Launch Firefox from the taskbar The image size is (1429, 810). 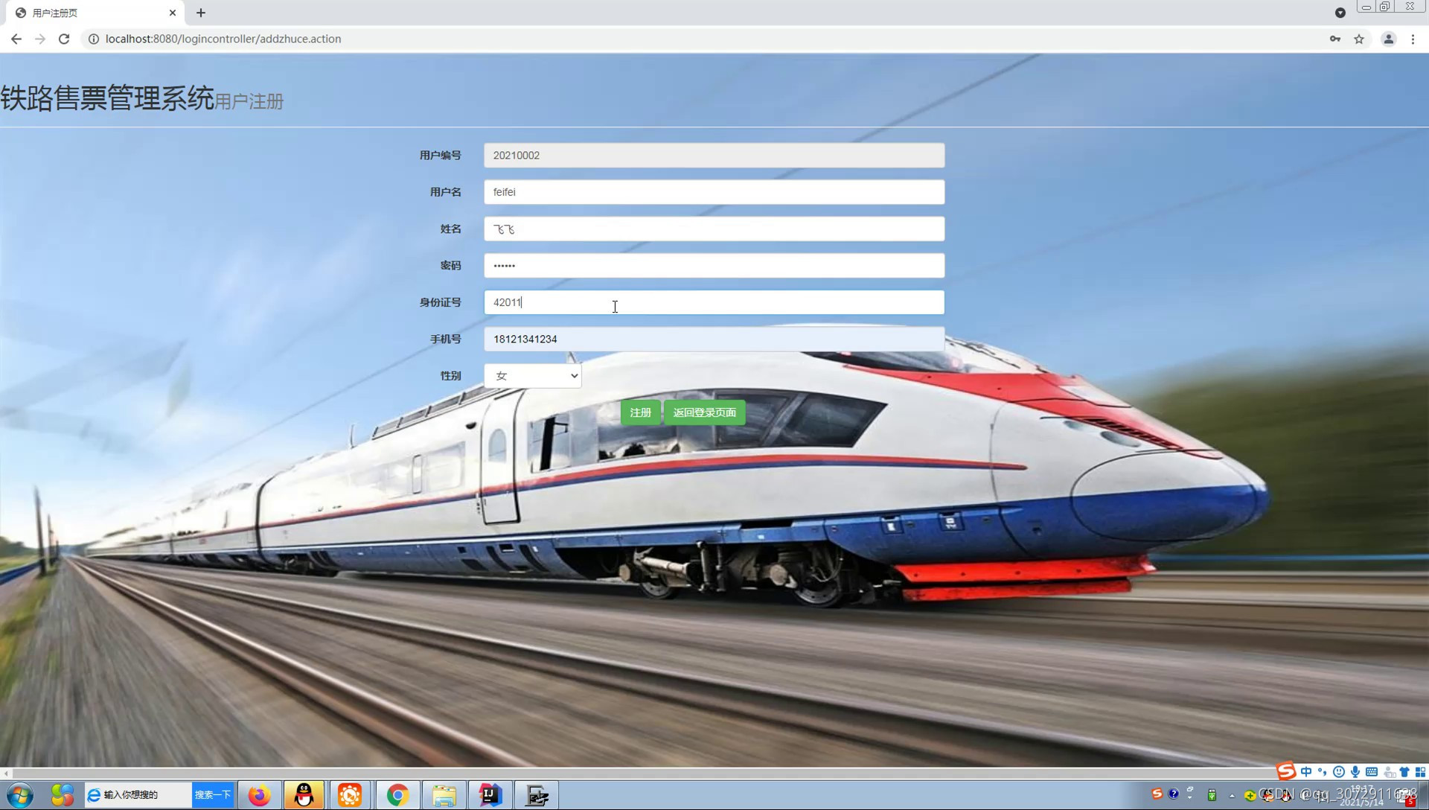[259, 795]
